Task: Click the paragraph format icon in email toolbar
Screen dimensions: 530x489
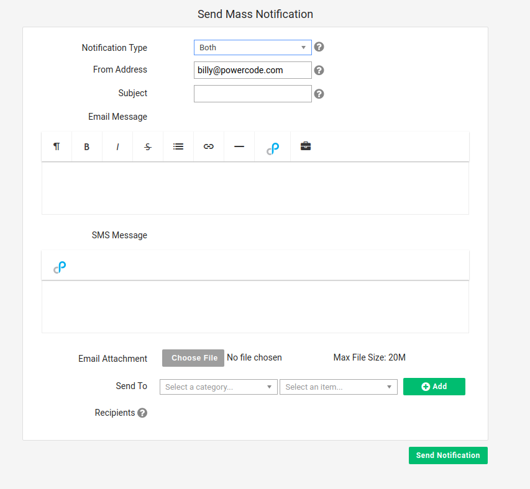Action: [x=57, y=146]
